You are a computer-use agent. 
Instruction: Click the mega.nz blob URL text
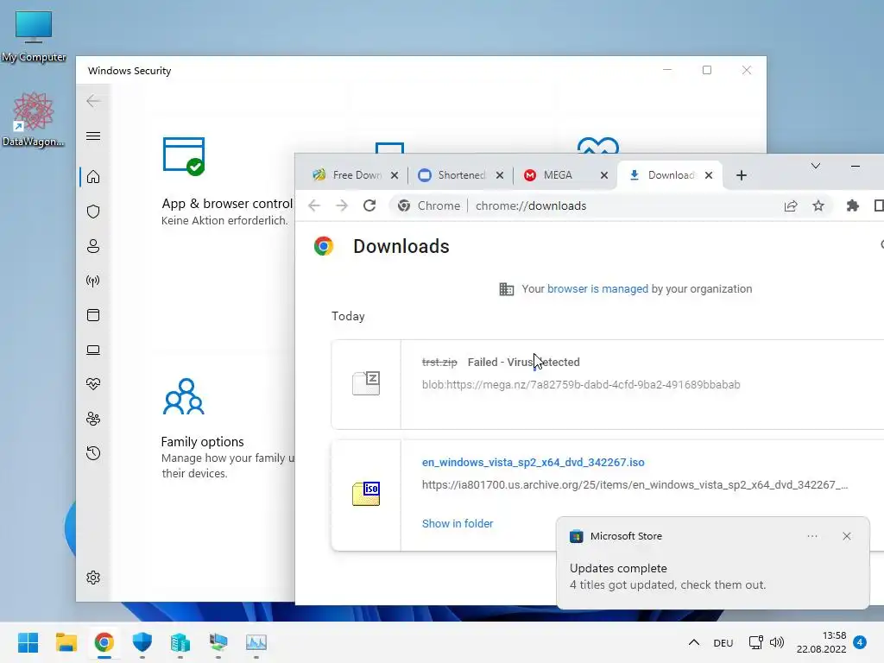pyautogui.click(x=581, y=384)
